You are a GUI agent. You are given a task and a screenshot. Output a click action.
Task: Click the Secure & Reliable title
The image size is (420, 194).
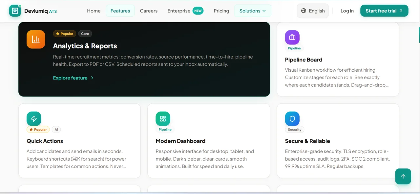pyautogui.click(x=307, y=141)
